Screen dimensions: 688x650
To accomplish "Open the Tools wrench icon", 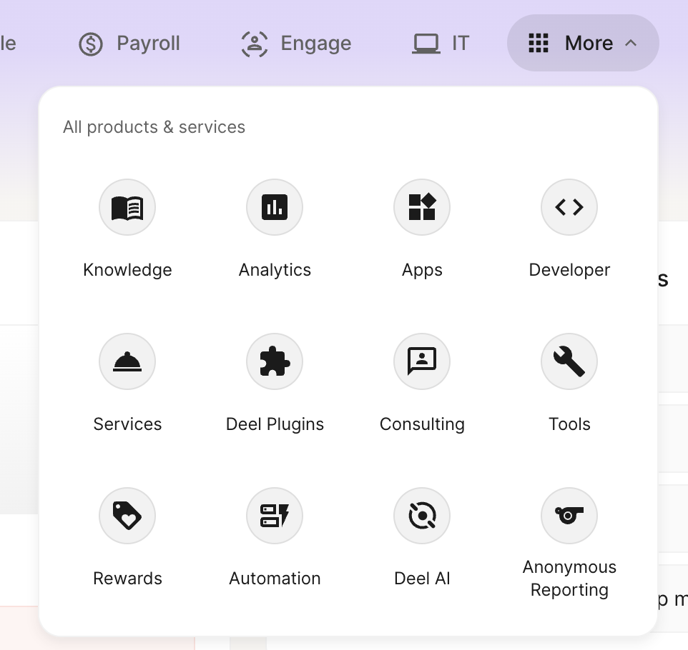I will tap(569, 361).
